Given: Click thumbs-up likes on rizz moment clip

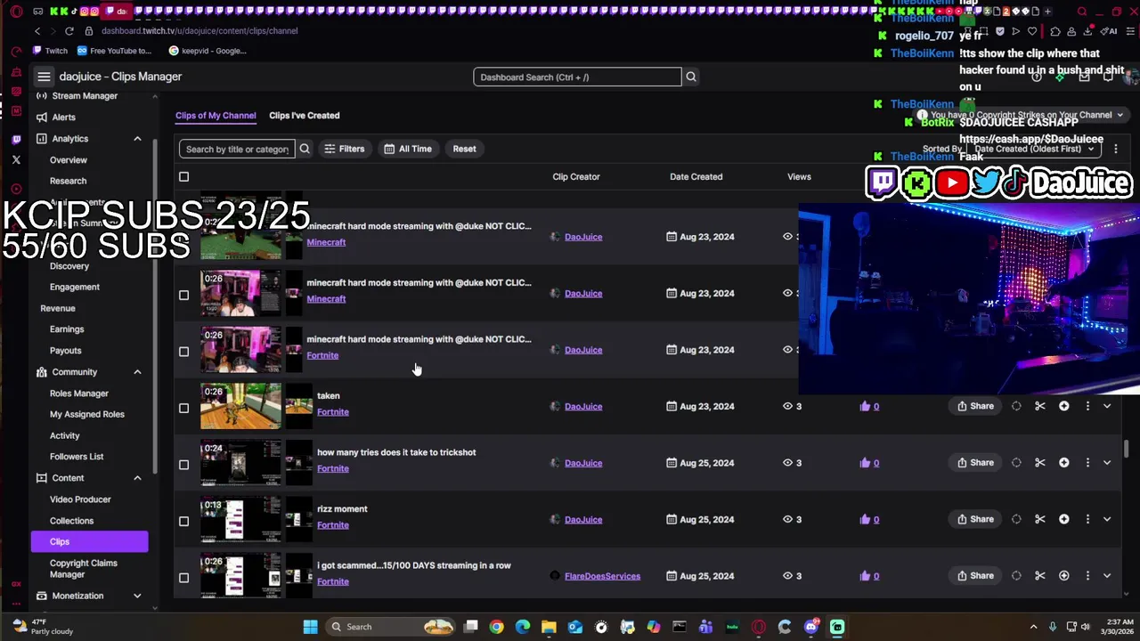Looking at the screenshot, I should click(x=869, y=519).
